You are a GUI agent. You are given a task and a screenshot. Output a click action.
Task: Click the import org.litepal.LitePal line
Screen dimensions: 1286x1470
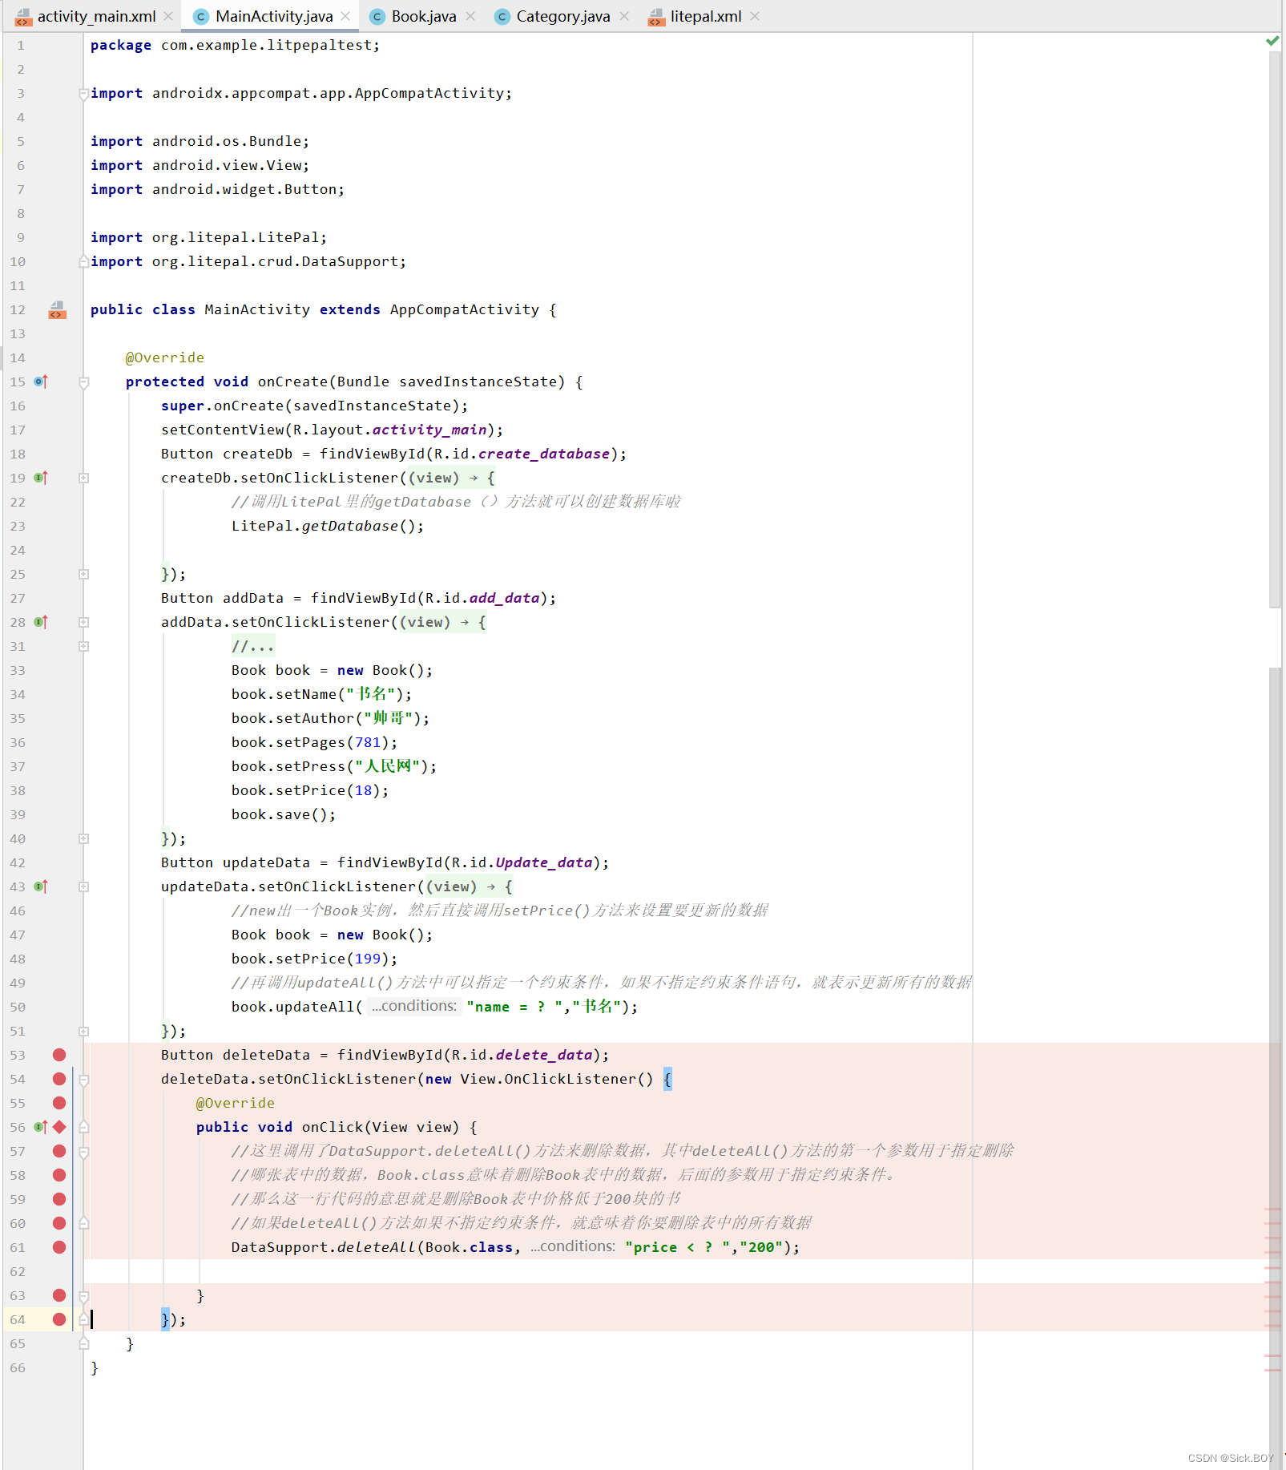tap(208, 237)
